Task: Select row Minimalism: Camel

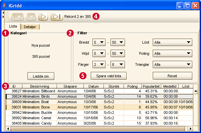Action: 99,118
